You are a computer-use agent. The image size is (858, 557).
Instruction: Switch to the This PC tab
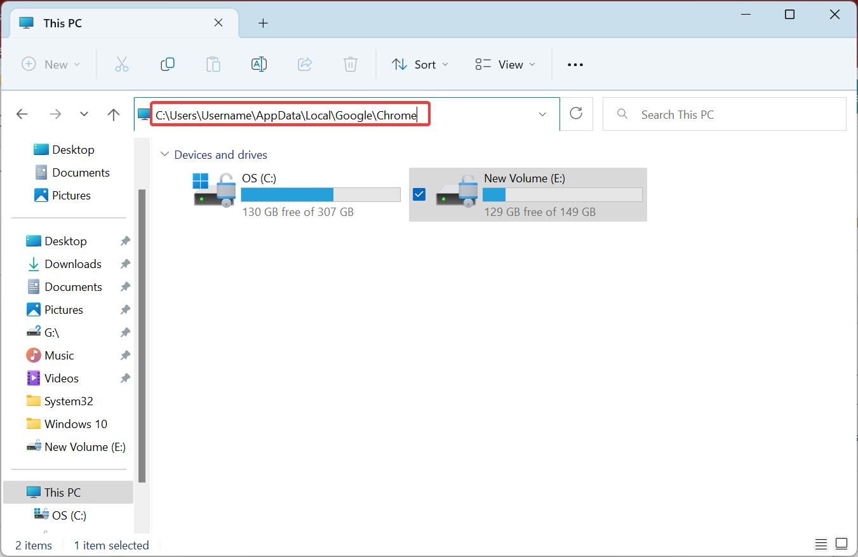pos(95,23)
